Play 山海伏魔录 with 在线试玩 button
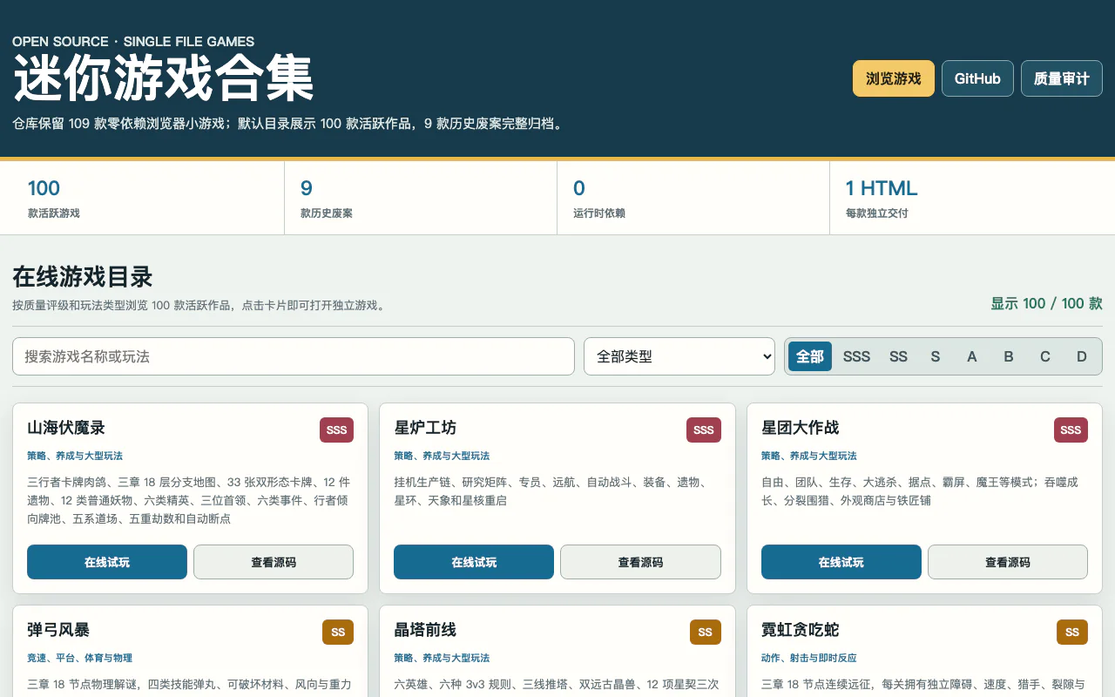Image resolution: width=1115 pixels, height=697 pixels. (107, 562)
